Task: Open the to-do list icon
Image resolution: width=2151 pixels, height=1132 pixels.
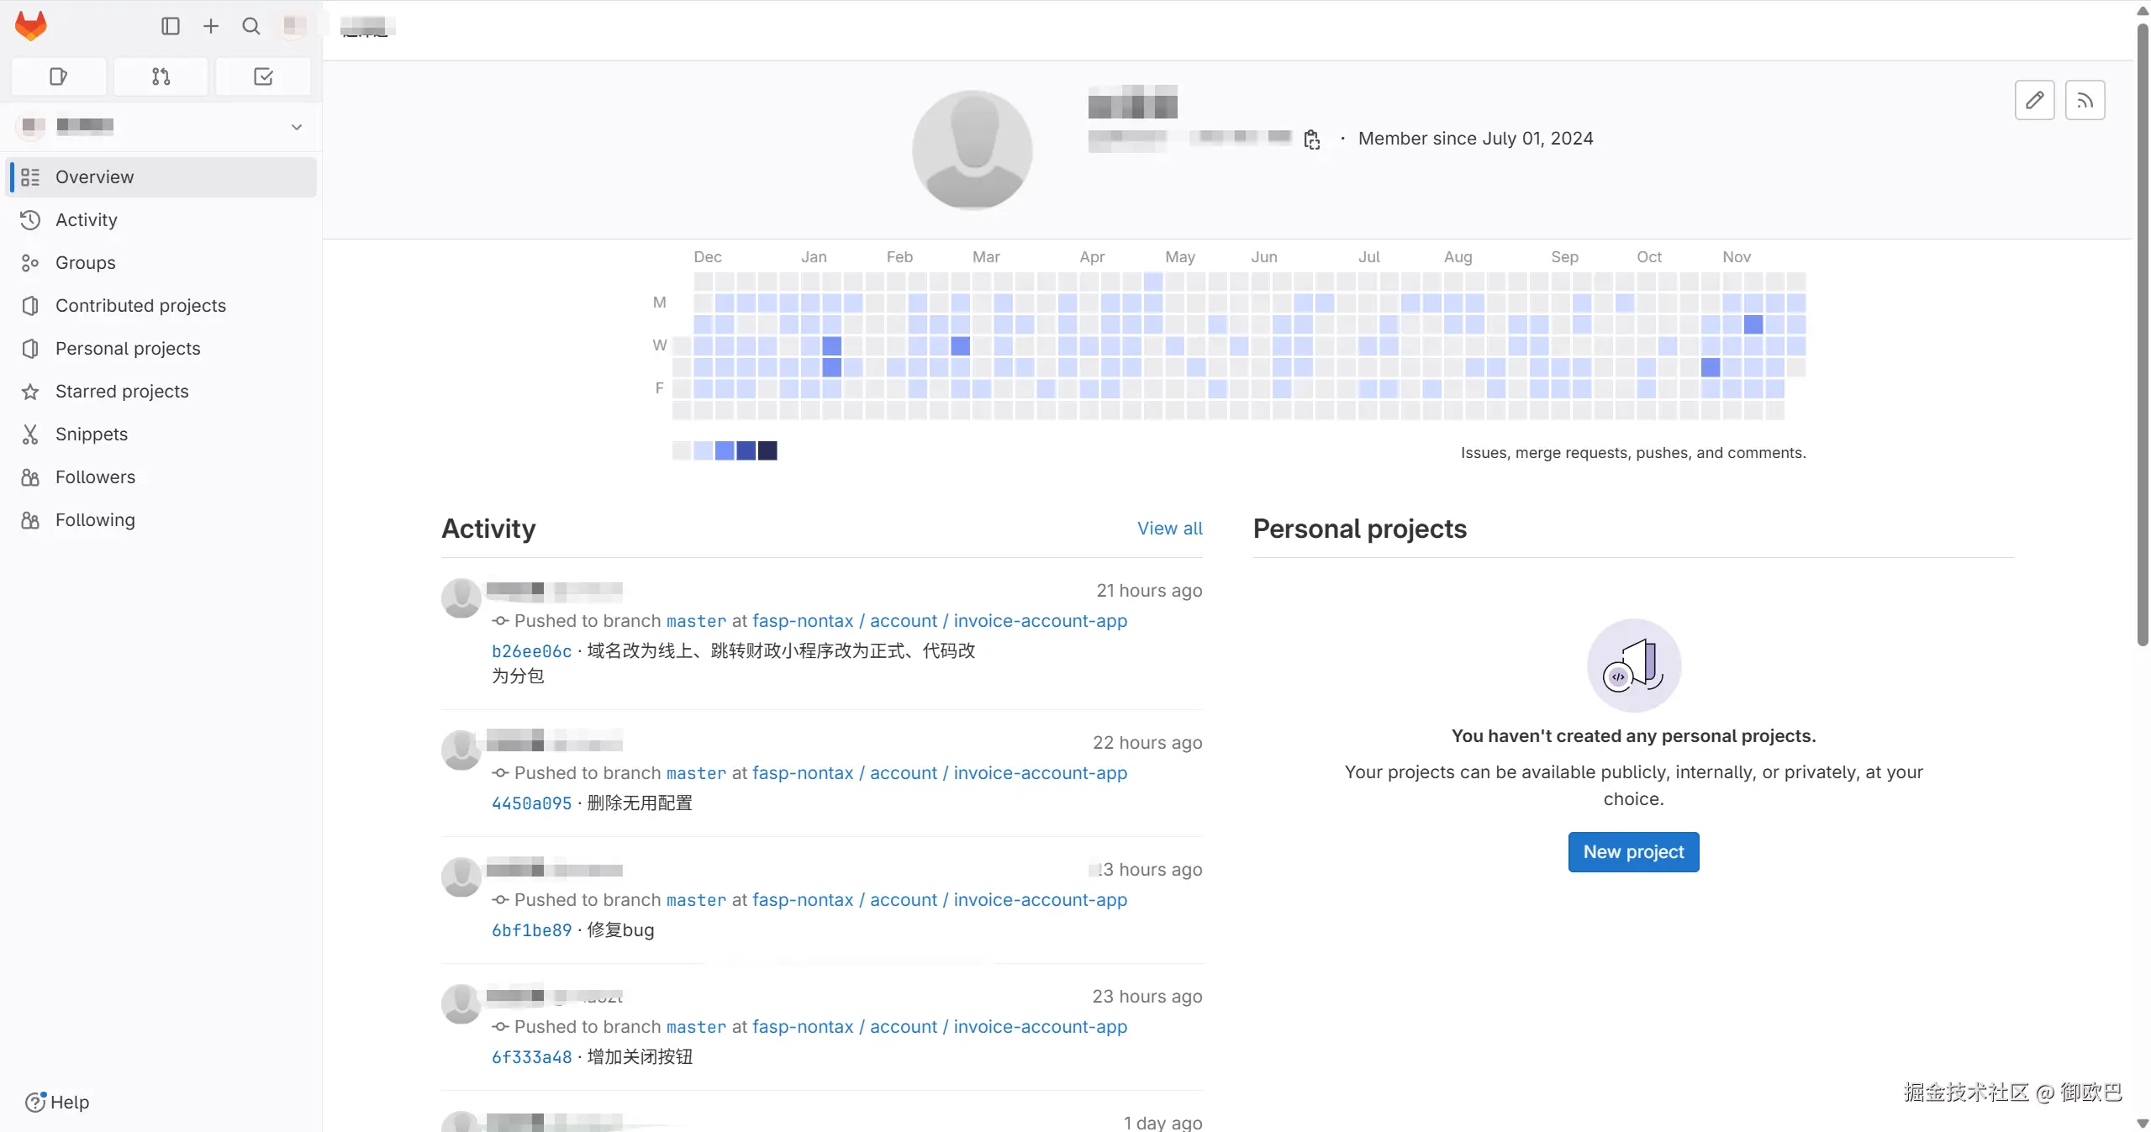Action: (x=263, y=76)
